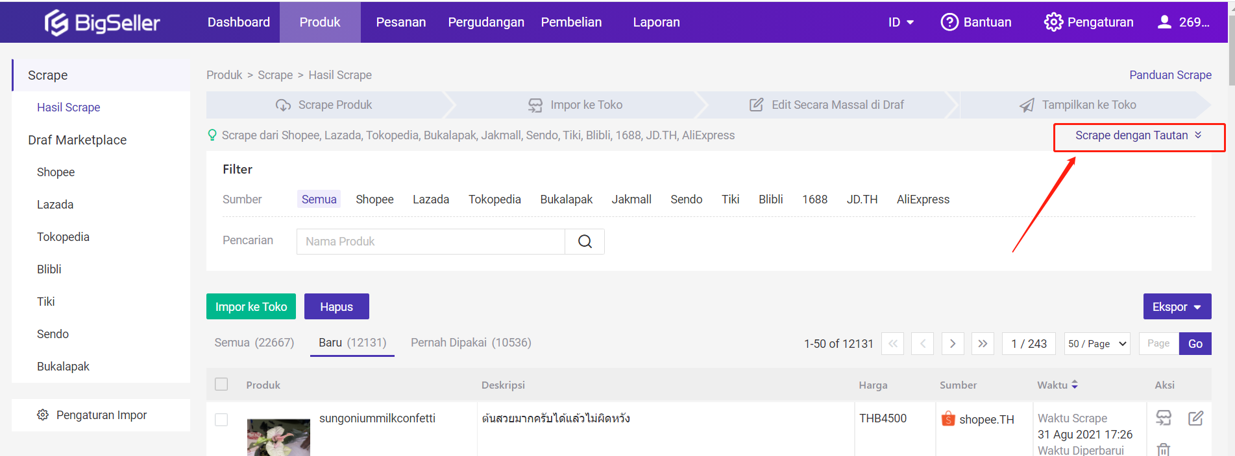Filter source by AliExpress

coord(923,199)
